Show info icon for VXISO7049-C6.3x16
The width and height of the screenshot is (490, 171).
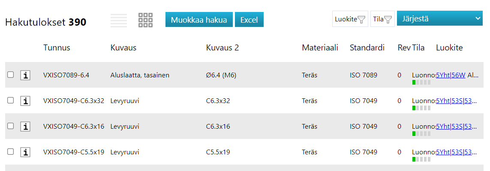pos(26,127)
